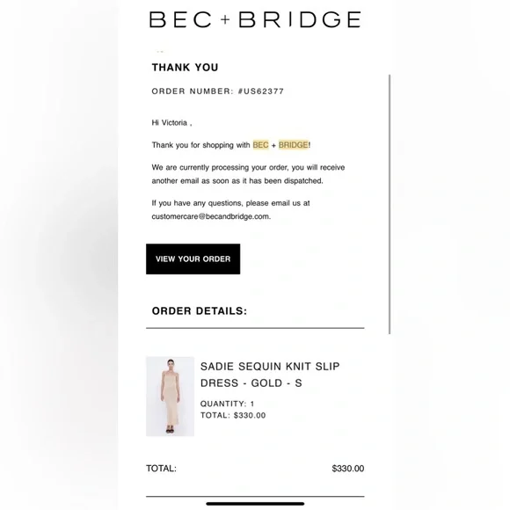Click the Hi Victoria greeting

171,122
